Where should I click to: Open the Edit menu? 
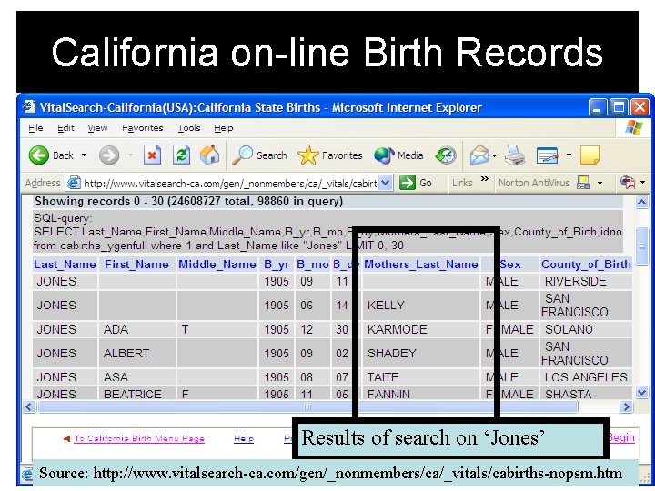point(65,128)
